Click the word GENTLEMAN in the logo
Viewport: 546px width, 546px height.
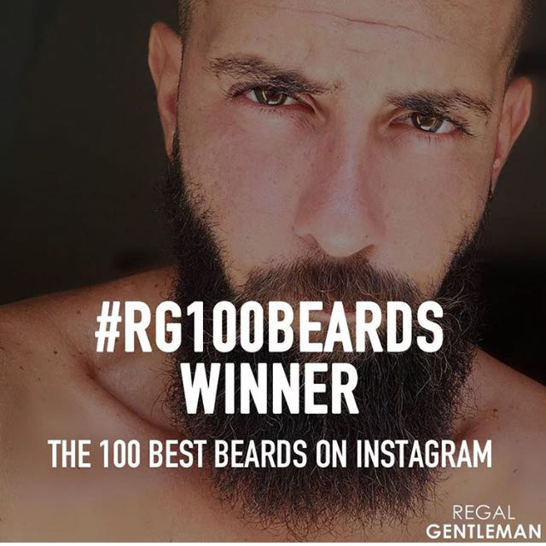[x=484, y=532]
